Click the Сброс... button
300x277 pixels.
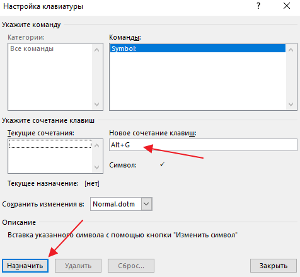pos(131,266)
